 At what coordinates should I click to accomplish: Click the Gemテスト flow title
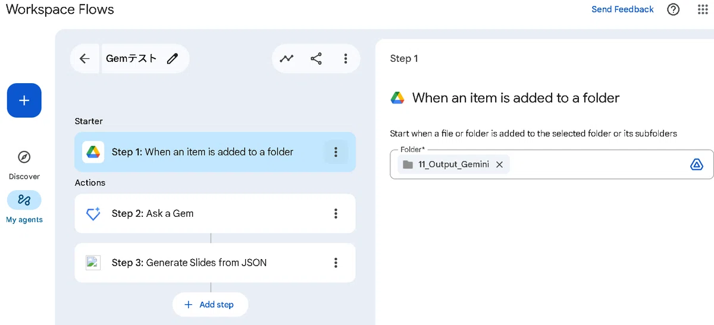pyautogui.click(x=131, y=58)
